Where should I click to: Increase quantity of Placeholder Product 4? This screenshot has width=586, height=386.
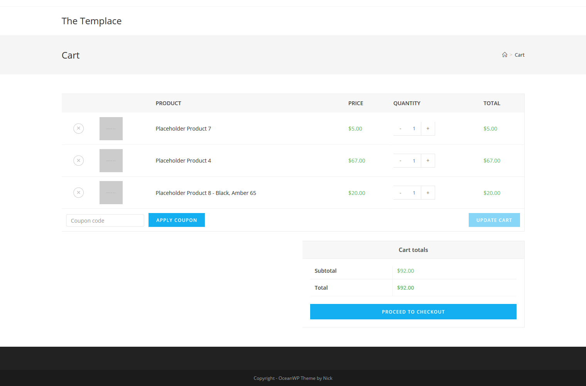(x=428, y=161)
